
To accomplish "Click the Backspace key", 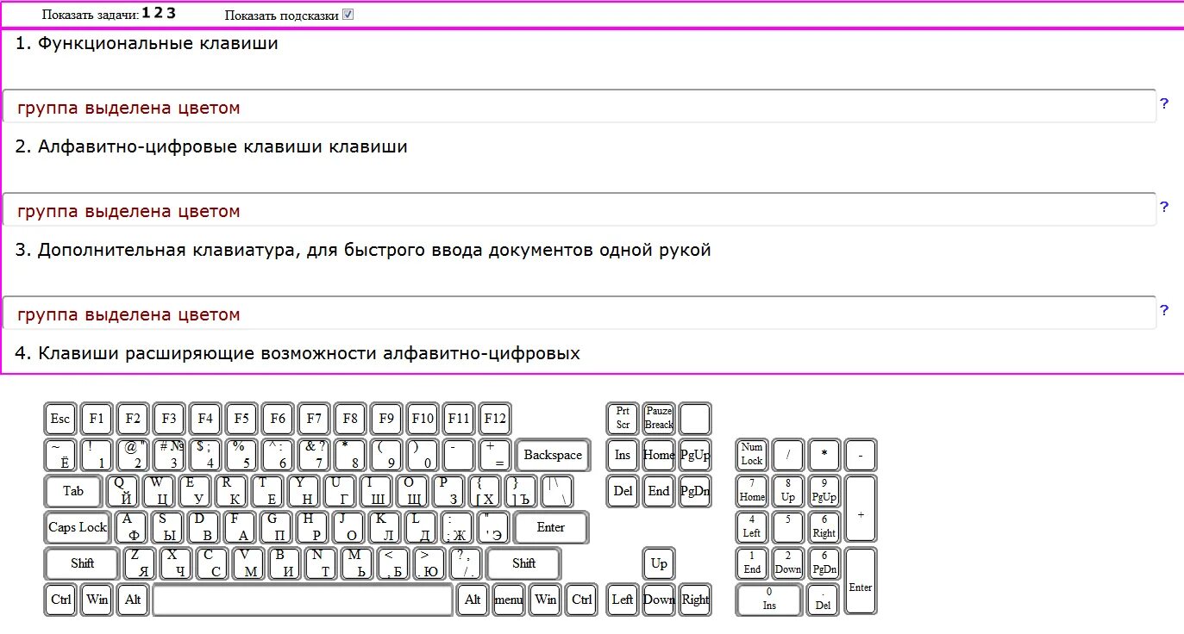I will point(552,455).
